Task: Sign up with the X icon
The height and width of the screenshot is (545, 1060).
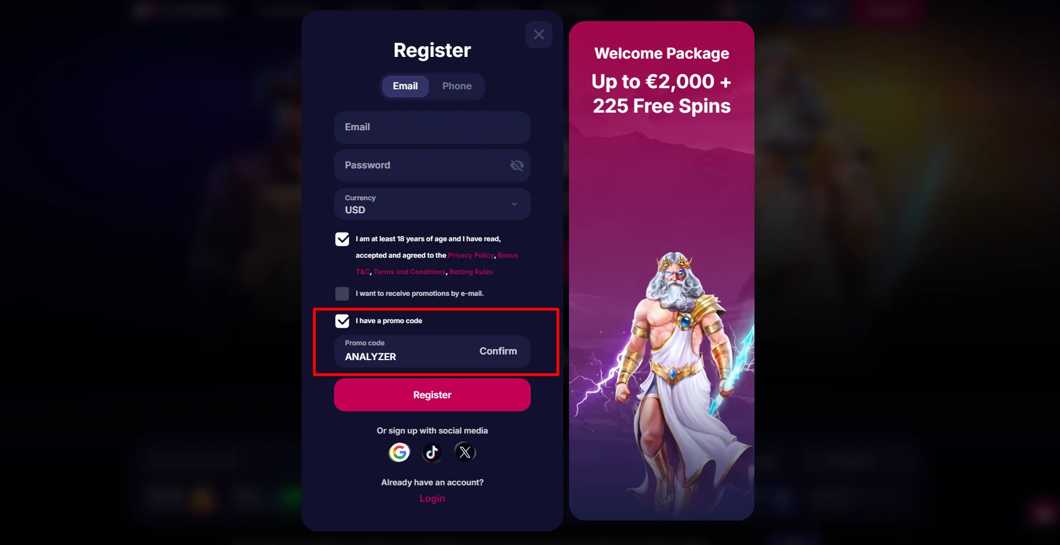Action: (x=465, y=452)
